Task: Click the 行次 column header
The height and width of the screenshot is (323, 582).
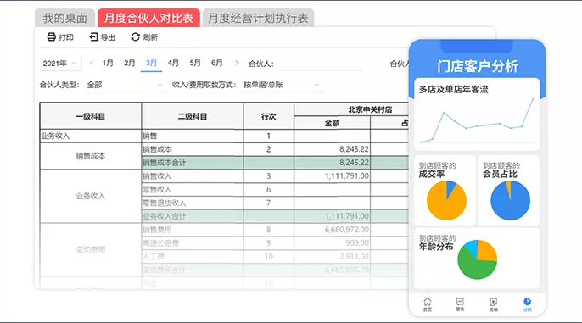Action: tap(268, 116)
